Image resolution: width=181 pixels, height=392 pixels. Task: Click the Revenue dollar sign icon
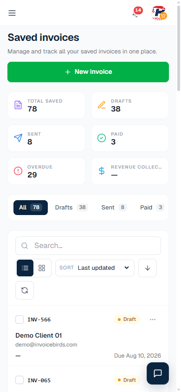(102, 171)
